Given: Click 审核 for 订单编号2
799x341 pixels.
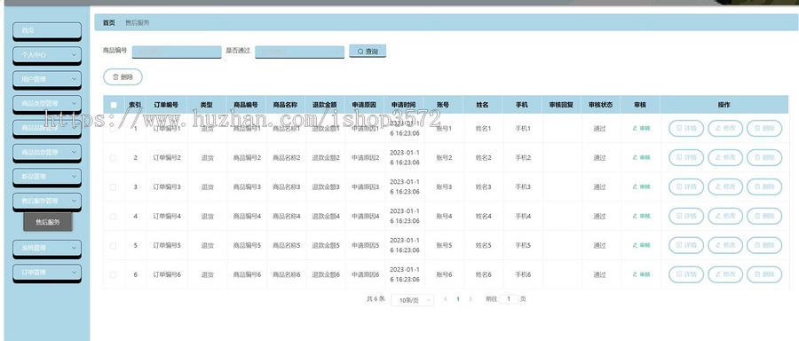Looking at the screenshot, I should 641,158.
